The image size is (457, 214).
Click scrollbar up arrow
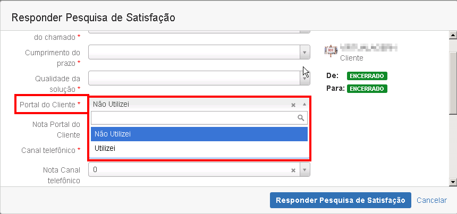click(453, 35)
